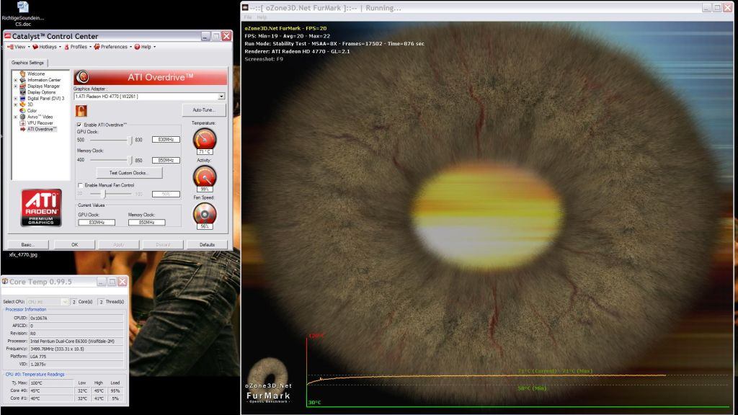The height and width of the screenshot is (415, 738).
Task: Open the Preferences menu
Action: [112, 47]
